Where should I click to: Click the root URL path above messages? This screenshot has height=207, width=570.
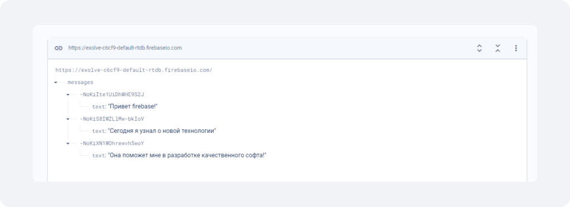click(134, 70)
